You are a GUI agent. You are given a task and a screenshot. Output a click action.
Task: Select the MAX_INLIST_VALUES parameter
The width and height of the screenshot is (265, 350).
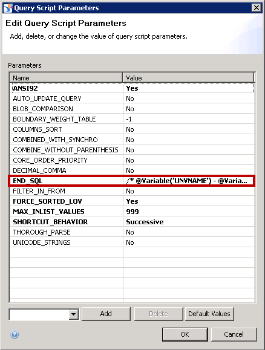(48, 212)
